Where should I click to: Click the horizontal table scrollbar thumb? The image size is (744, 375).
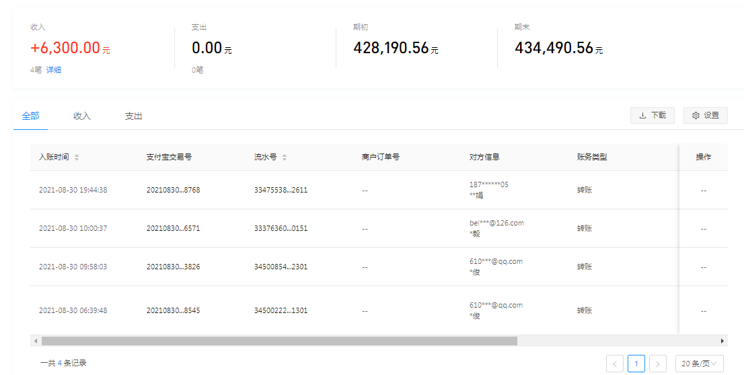(x=279, y=341)
